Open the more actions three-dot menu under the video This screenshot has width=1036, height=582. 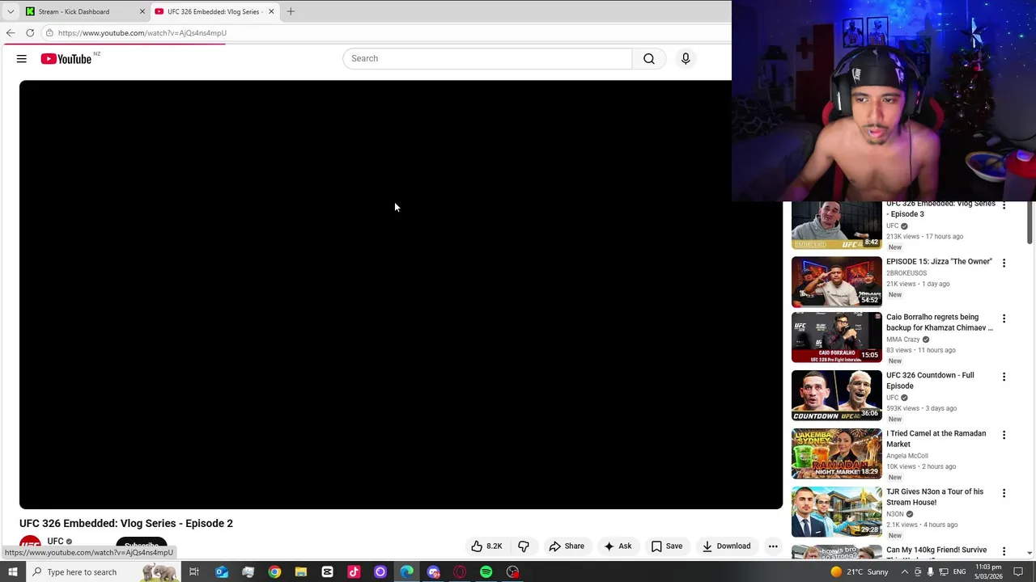[x=773, y=546]
